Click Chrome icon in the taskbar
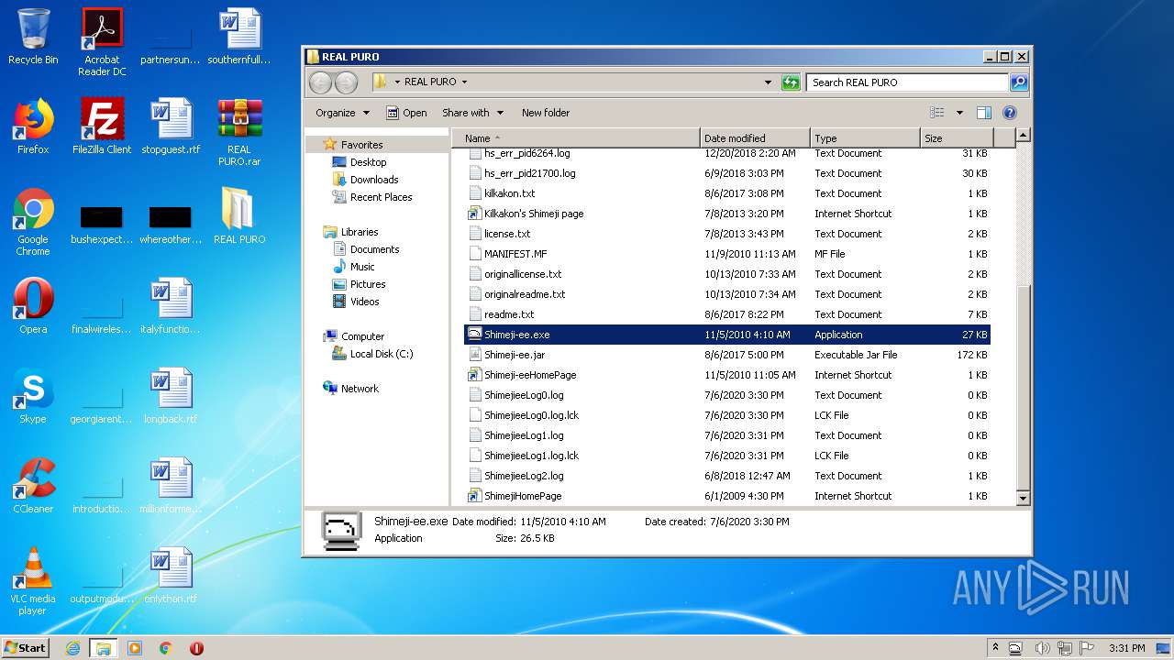The height and width of the screenshot is (660, 1174). [166, 648]
